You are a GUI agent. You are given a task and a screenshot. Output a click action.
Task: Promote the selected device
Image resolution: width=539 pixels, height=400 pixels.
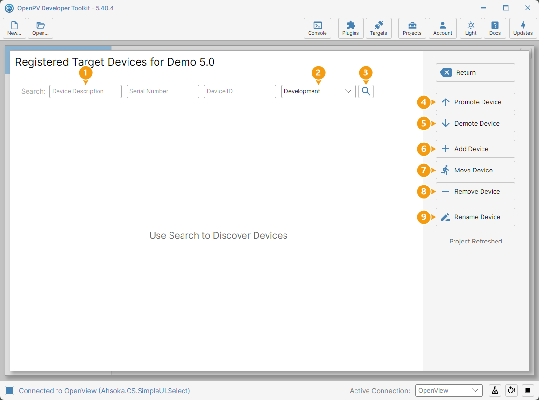click(x=475, y=102)
